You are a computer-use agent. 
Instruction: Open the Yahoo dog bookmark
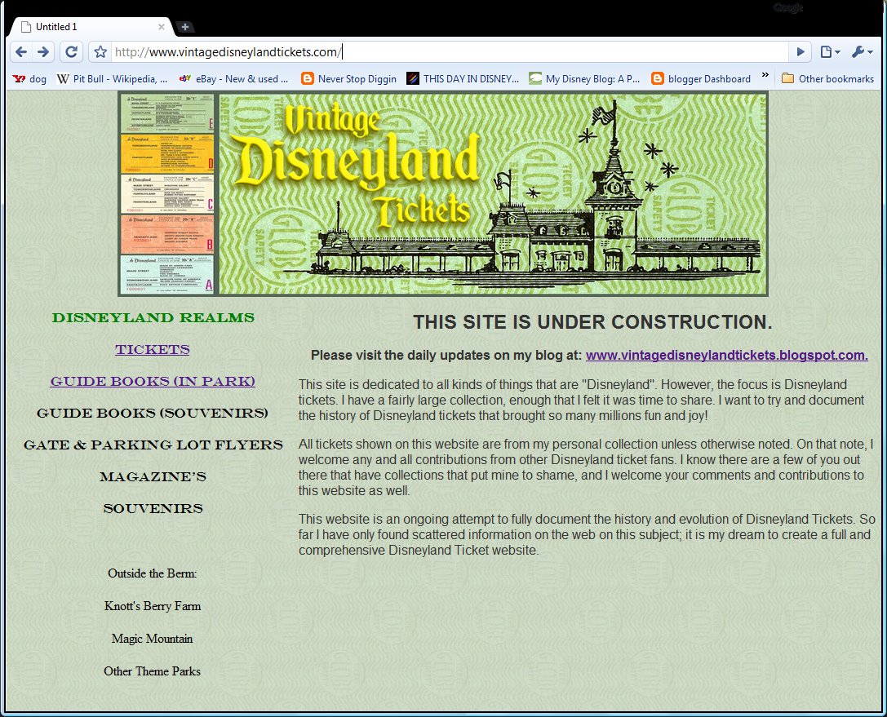29,79
